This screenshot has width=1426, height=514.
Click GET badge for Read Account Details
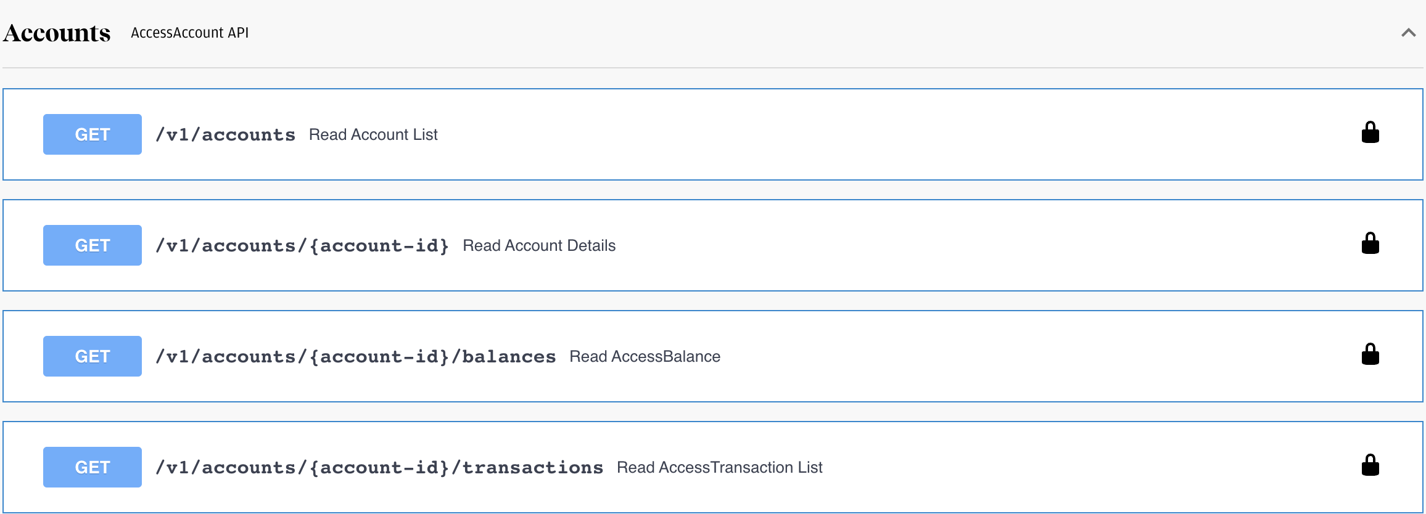click(93, 245)
